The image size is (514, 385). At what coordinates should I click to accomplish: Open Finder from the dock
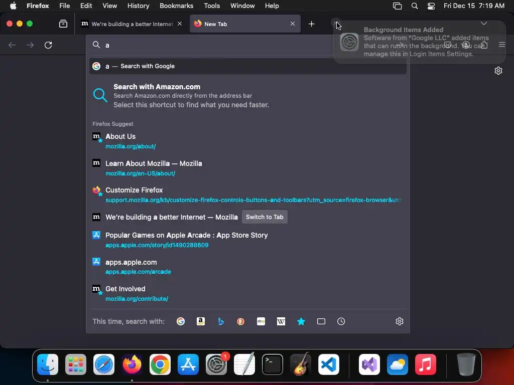(48, 364)
